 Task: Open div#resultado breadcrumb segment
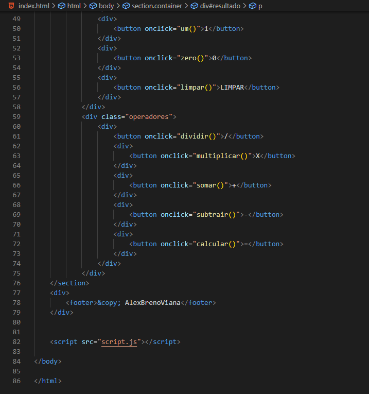click(220, 6)
